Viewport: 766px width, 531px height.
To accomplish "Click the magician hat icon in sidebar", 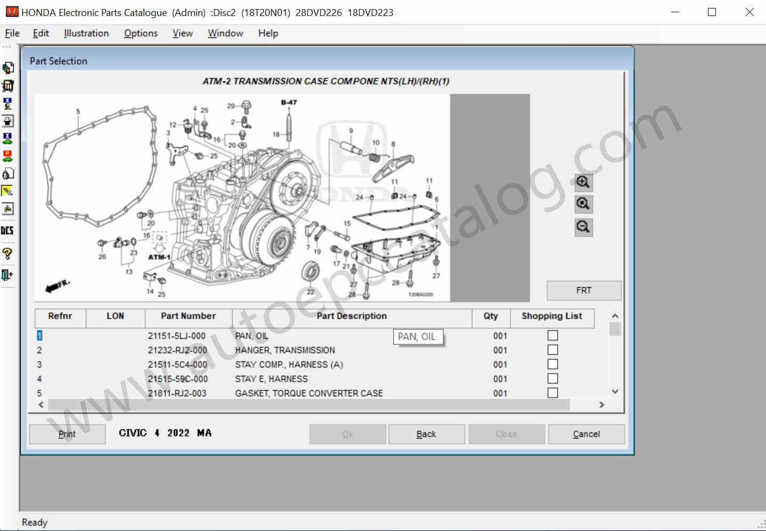I will click(x=7, y=121).
